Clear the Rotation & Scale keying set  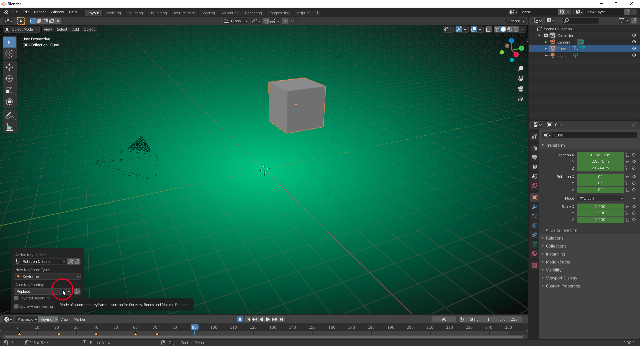tap(64, 261)
